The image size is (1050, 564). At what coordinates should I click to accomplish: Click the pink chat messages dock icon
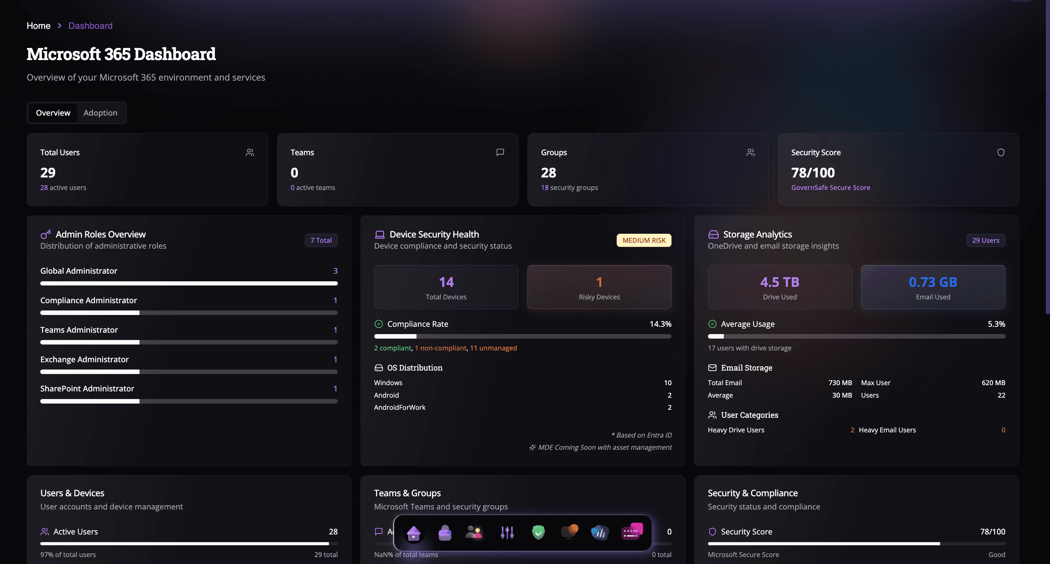(x=632, y=532)
